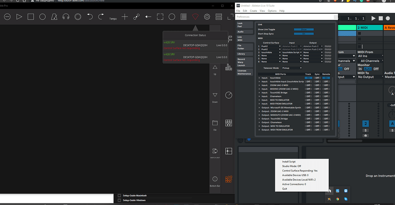The image size is (395, 205).
Task: Toggle Show Link Toggle button
Action: [304, 30]
